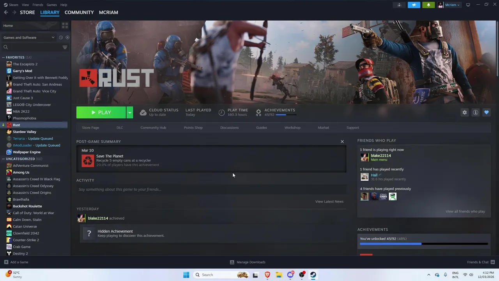Go back with the left arrow
Screen dimensions: 499x281
pos(6,12)
